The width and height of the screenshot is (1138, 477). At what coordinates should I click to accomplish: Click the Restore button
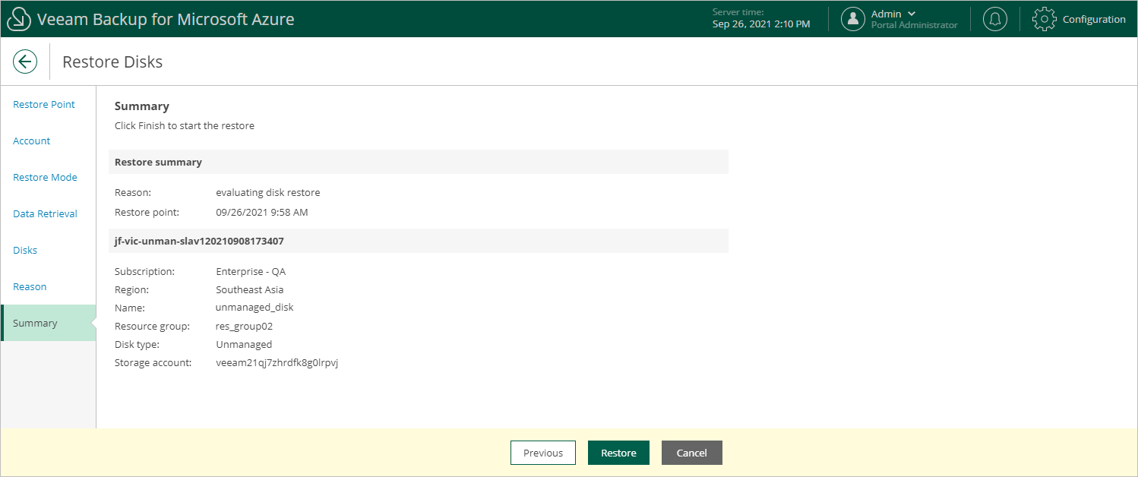click(x=618, y=453)
